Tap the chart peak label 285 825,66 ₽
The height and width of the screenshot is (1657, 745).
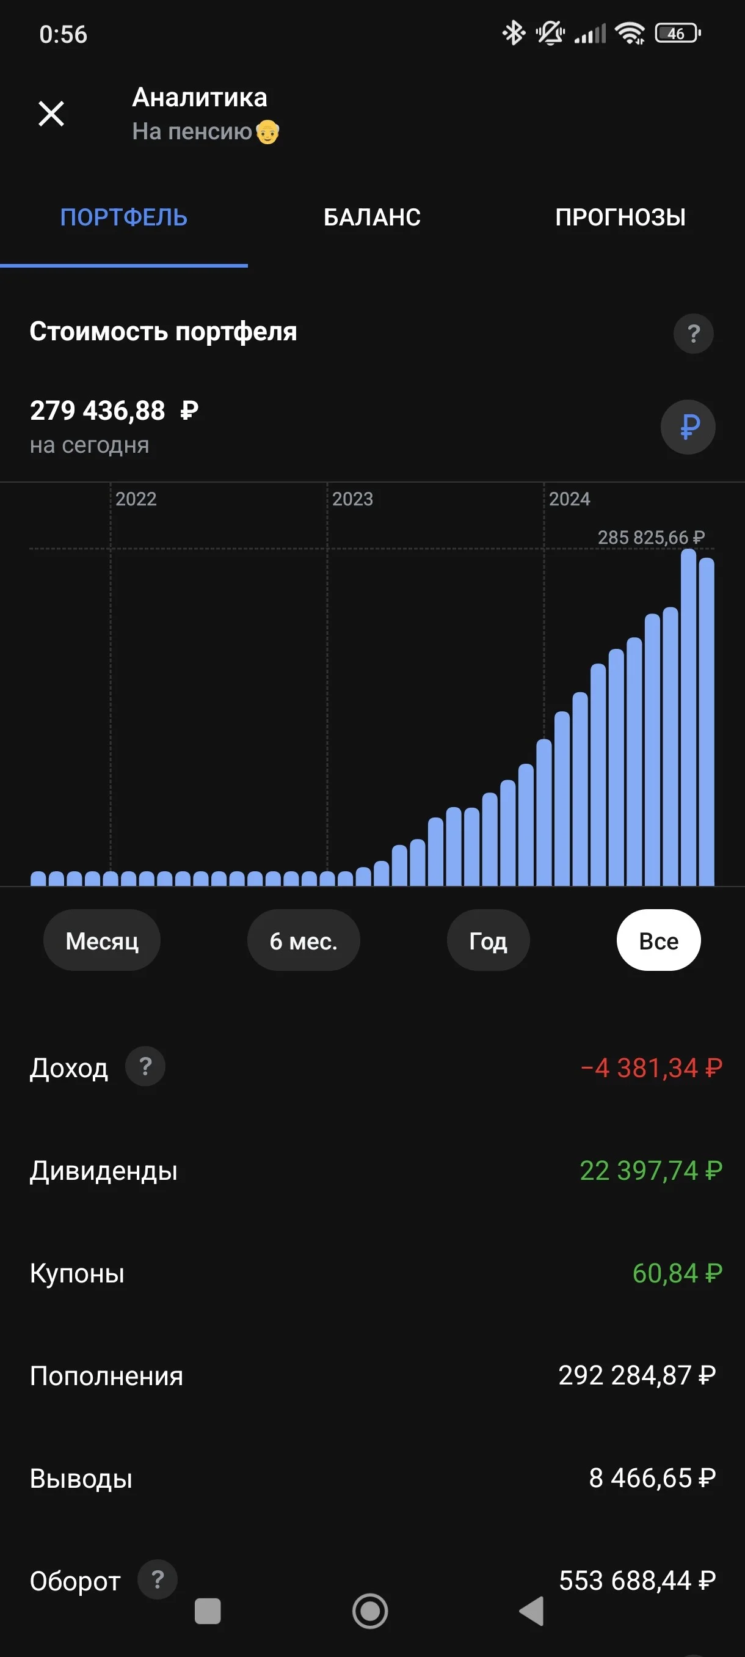pos(651,537)
